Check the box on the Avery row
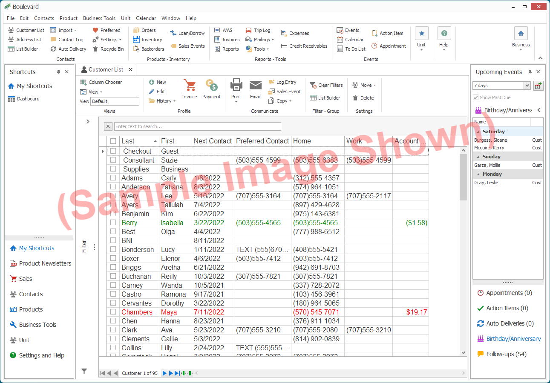The height and width of the screenshot is (383, 550). click(x=113, y=196)
